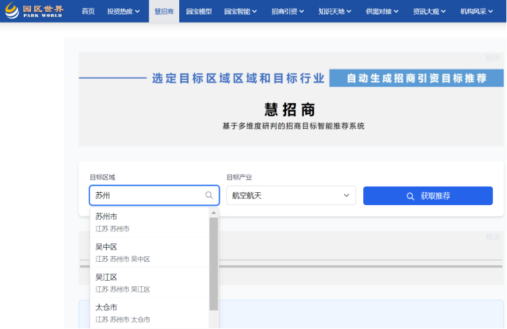Go to the 首页 home page
507x329 pixels.
88,11
